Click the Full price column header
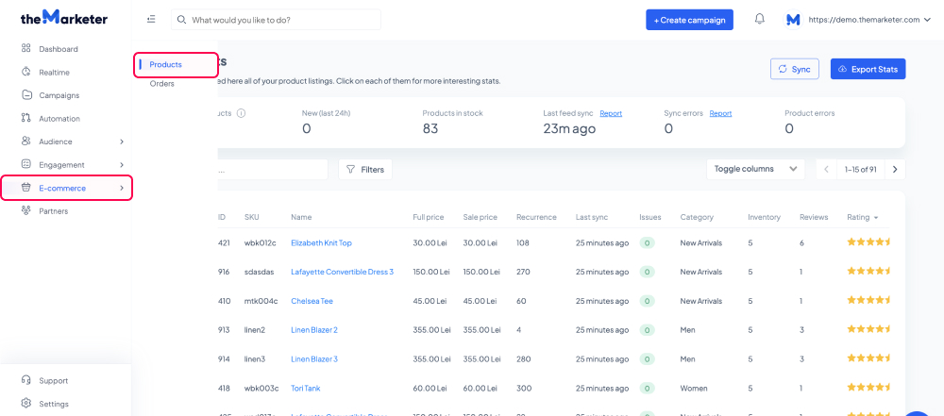Viewport: 944px width, 416px height. click(429, 217)
